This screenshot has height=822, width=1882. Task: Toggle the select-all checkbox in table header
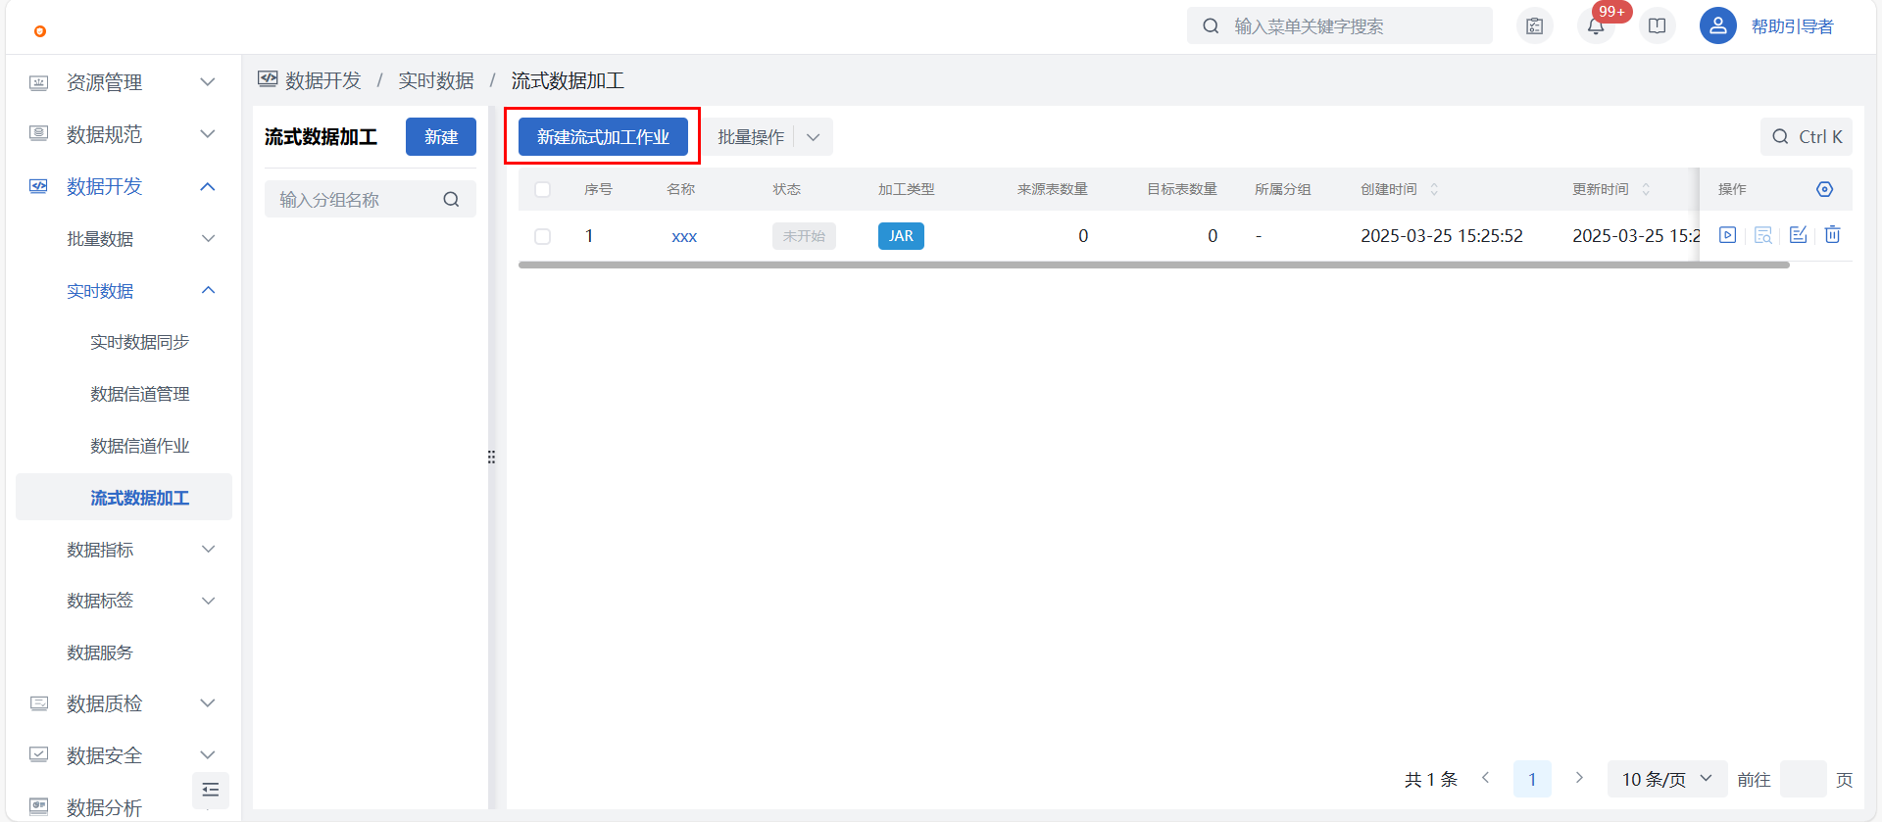542,189
